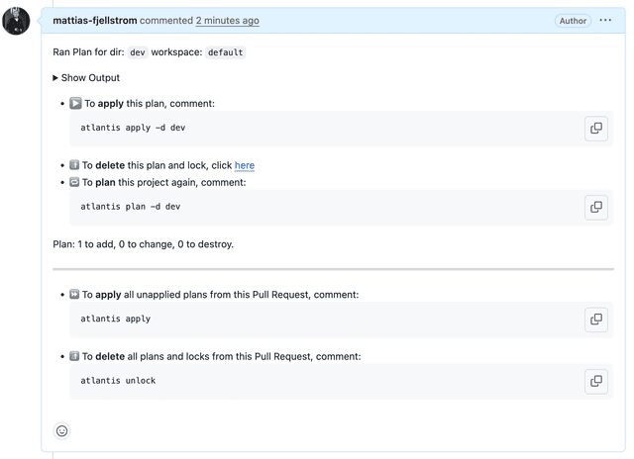Open mattias-fjellstrom profile link

pyautogui.click(x=95, y=20)
